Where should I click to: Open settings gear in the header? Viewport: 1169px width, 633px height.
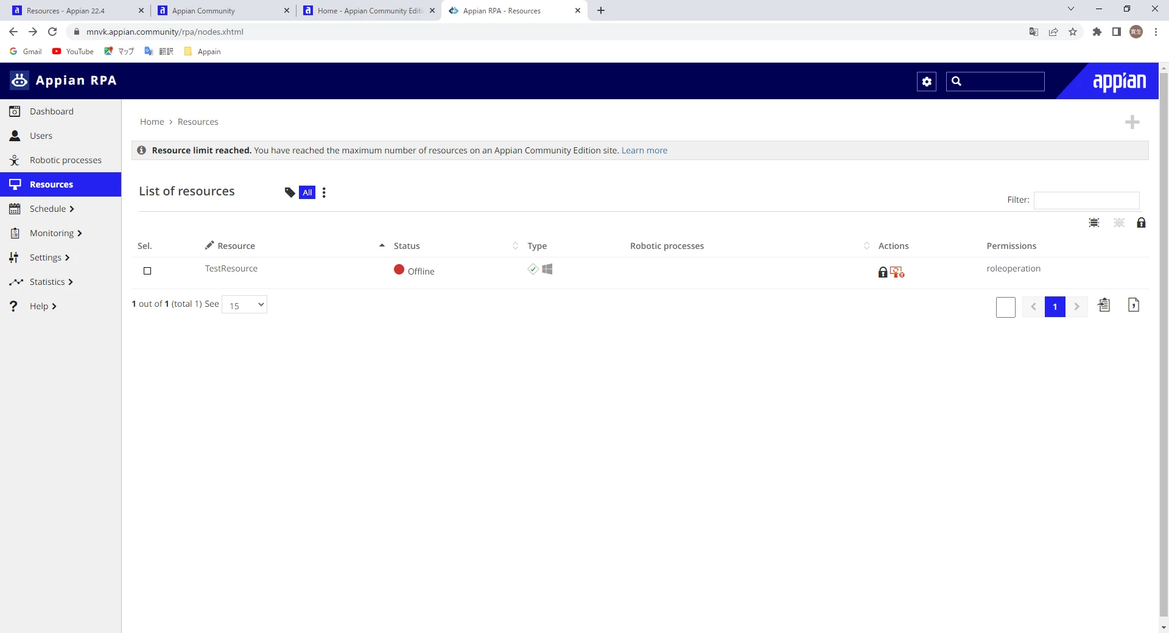click(x=927, y=82)
